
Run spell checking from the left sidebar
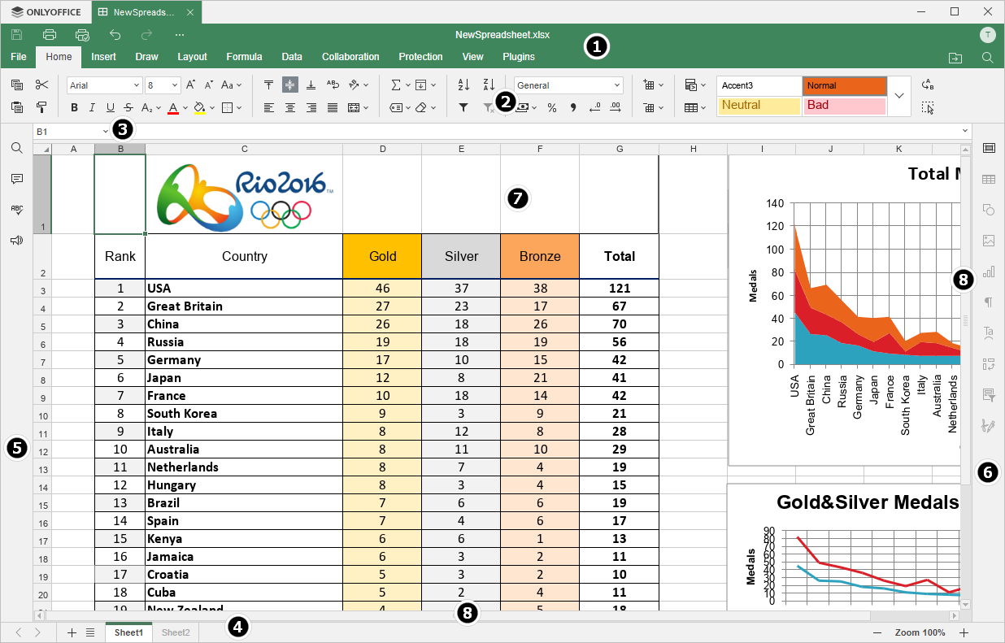tap(16, 209)
